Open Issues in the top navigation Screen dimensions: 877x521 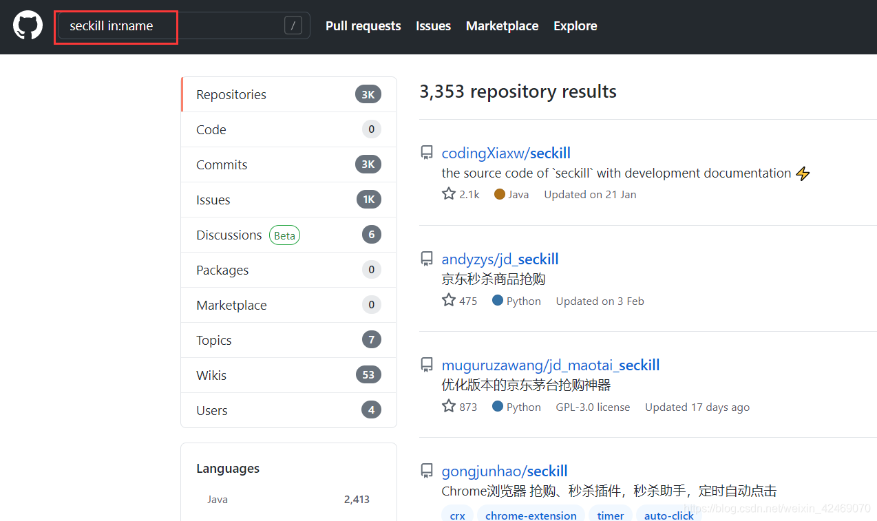(434, 26)
